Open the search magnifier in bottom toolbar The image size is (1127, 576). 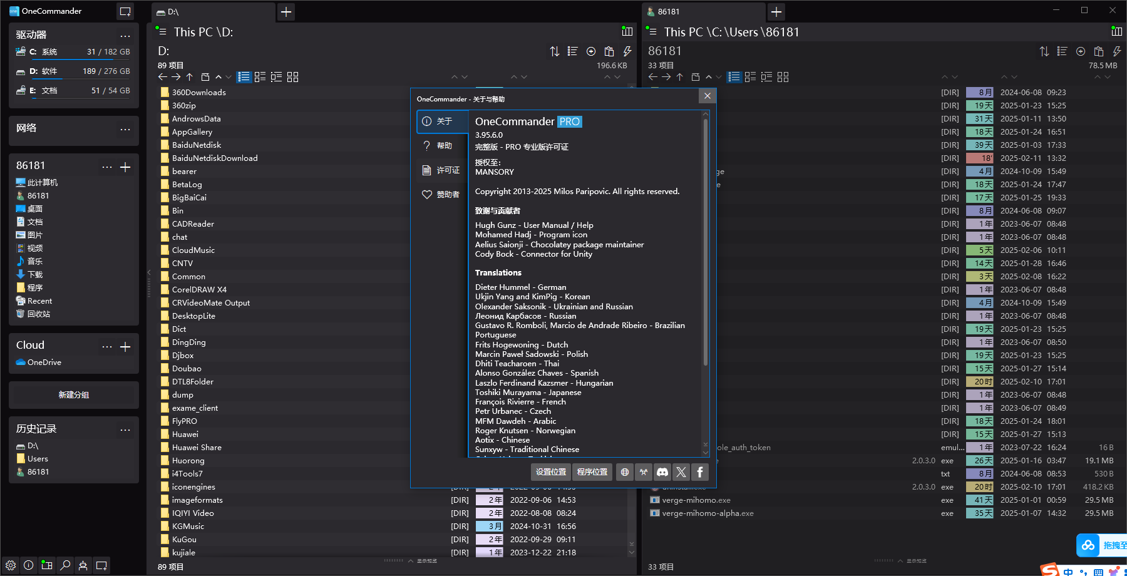65,565
